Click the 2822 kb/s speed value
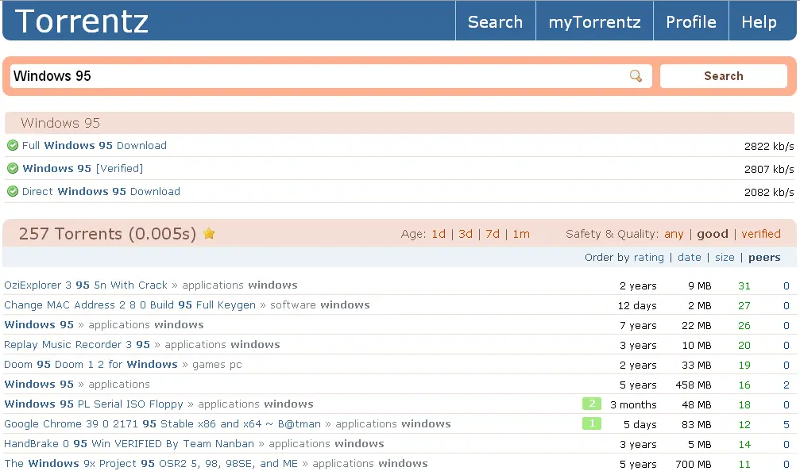Viewport: 800px width, 471px height. click(x=769, y=147)
